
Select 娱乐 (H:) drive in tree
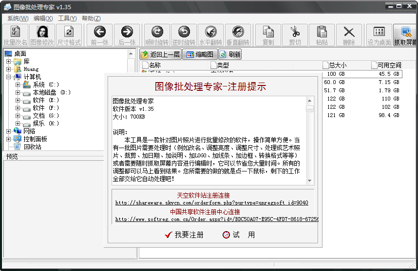click(46, 123)
